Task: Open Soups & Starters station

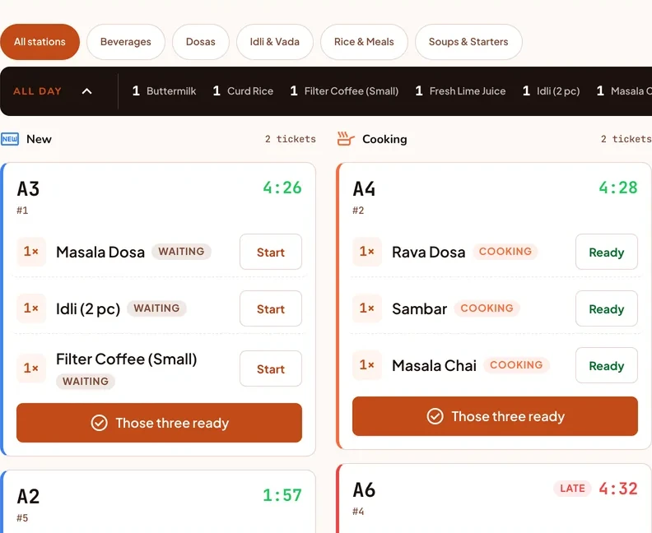Action: (468, 42)
